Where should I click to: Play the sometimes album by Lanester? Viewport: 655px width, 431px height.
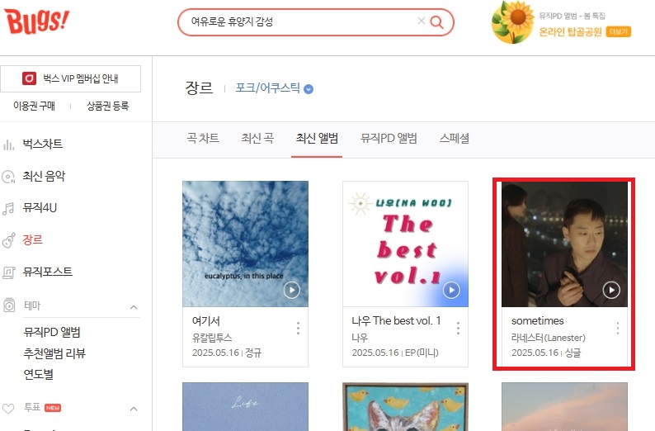pyautogui.click(x=611, y=290)
